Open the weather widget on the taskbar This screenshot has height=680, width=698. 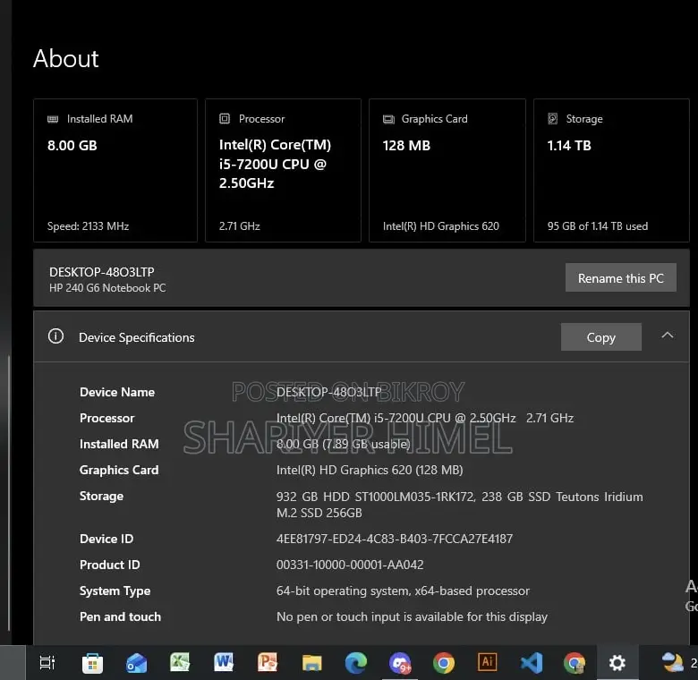tap(678, 663)
